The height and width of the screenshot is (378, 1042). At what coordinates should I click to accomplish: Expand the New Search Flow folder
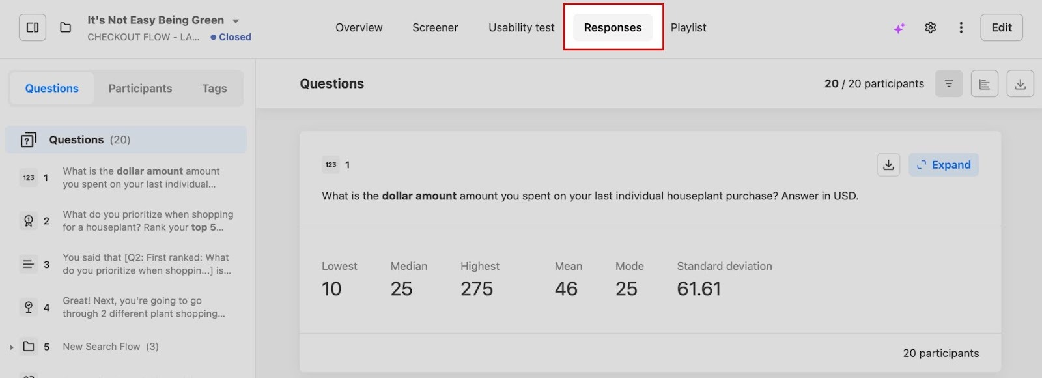point(12,347)
